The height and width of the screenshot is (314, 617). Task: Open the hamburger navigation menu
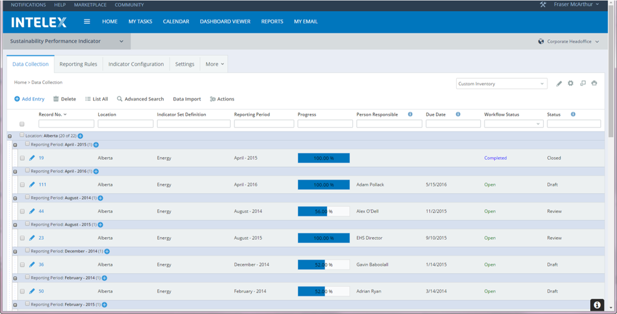tap(87, 21)
